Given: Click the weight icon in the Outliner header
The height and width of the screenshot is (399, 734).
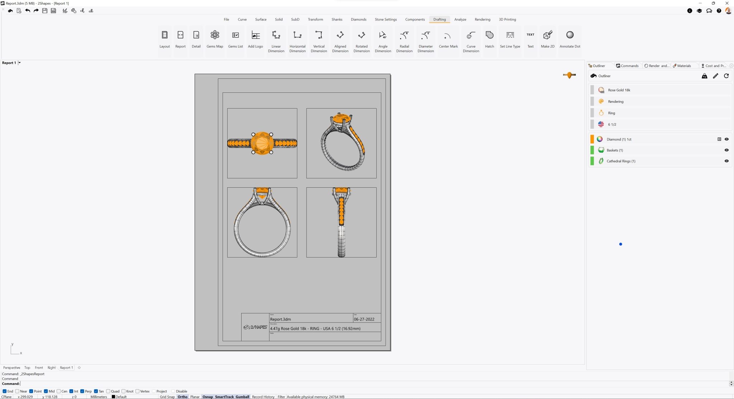Looking at the screenshot, I should tap(704, 76).
